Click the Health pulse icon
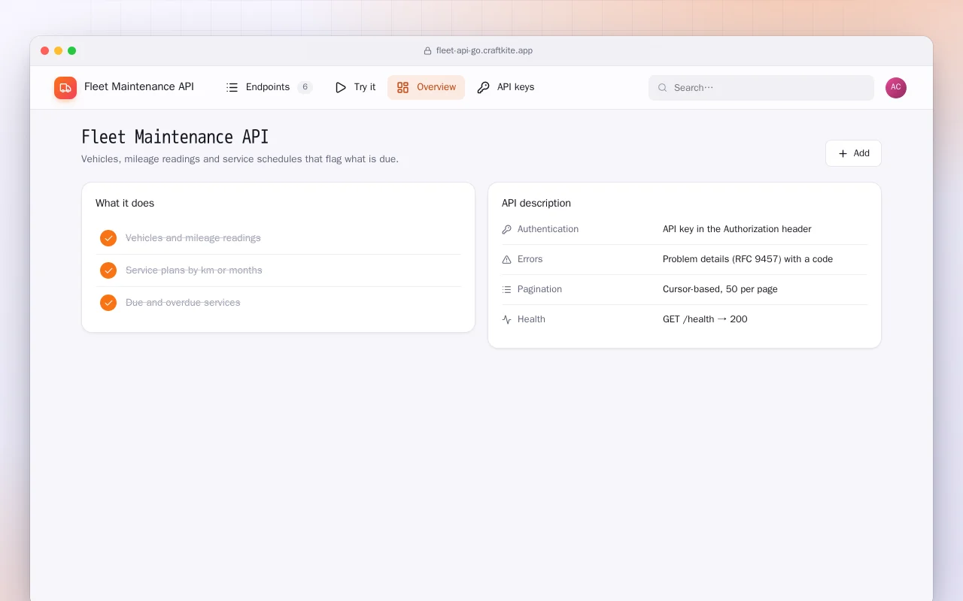The width and height of the screenshot is (963, 601). tap(506, 319)
